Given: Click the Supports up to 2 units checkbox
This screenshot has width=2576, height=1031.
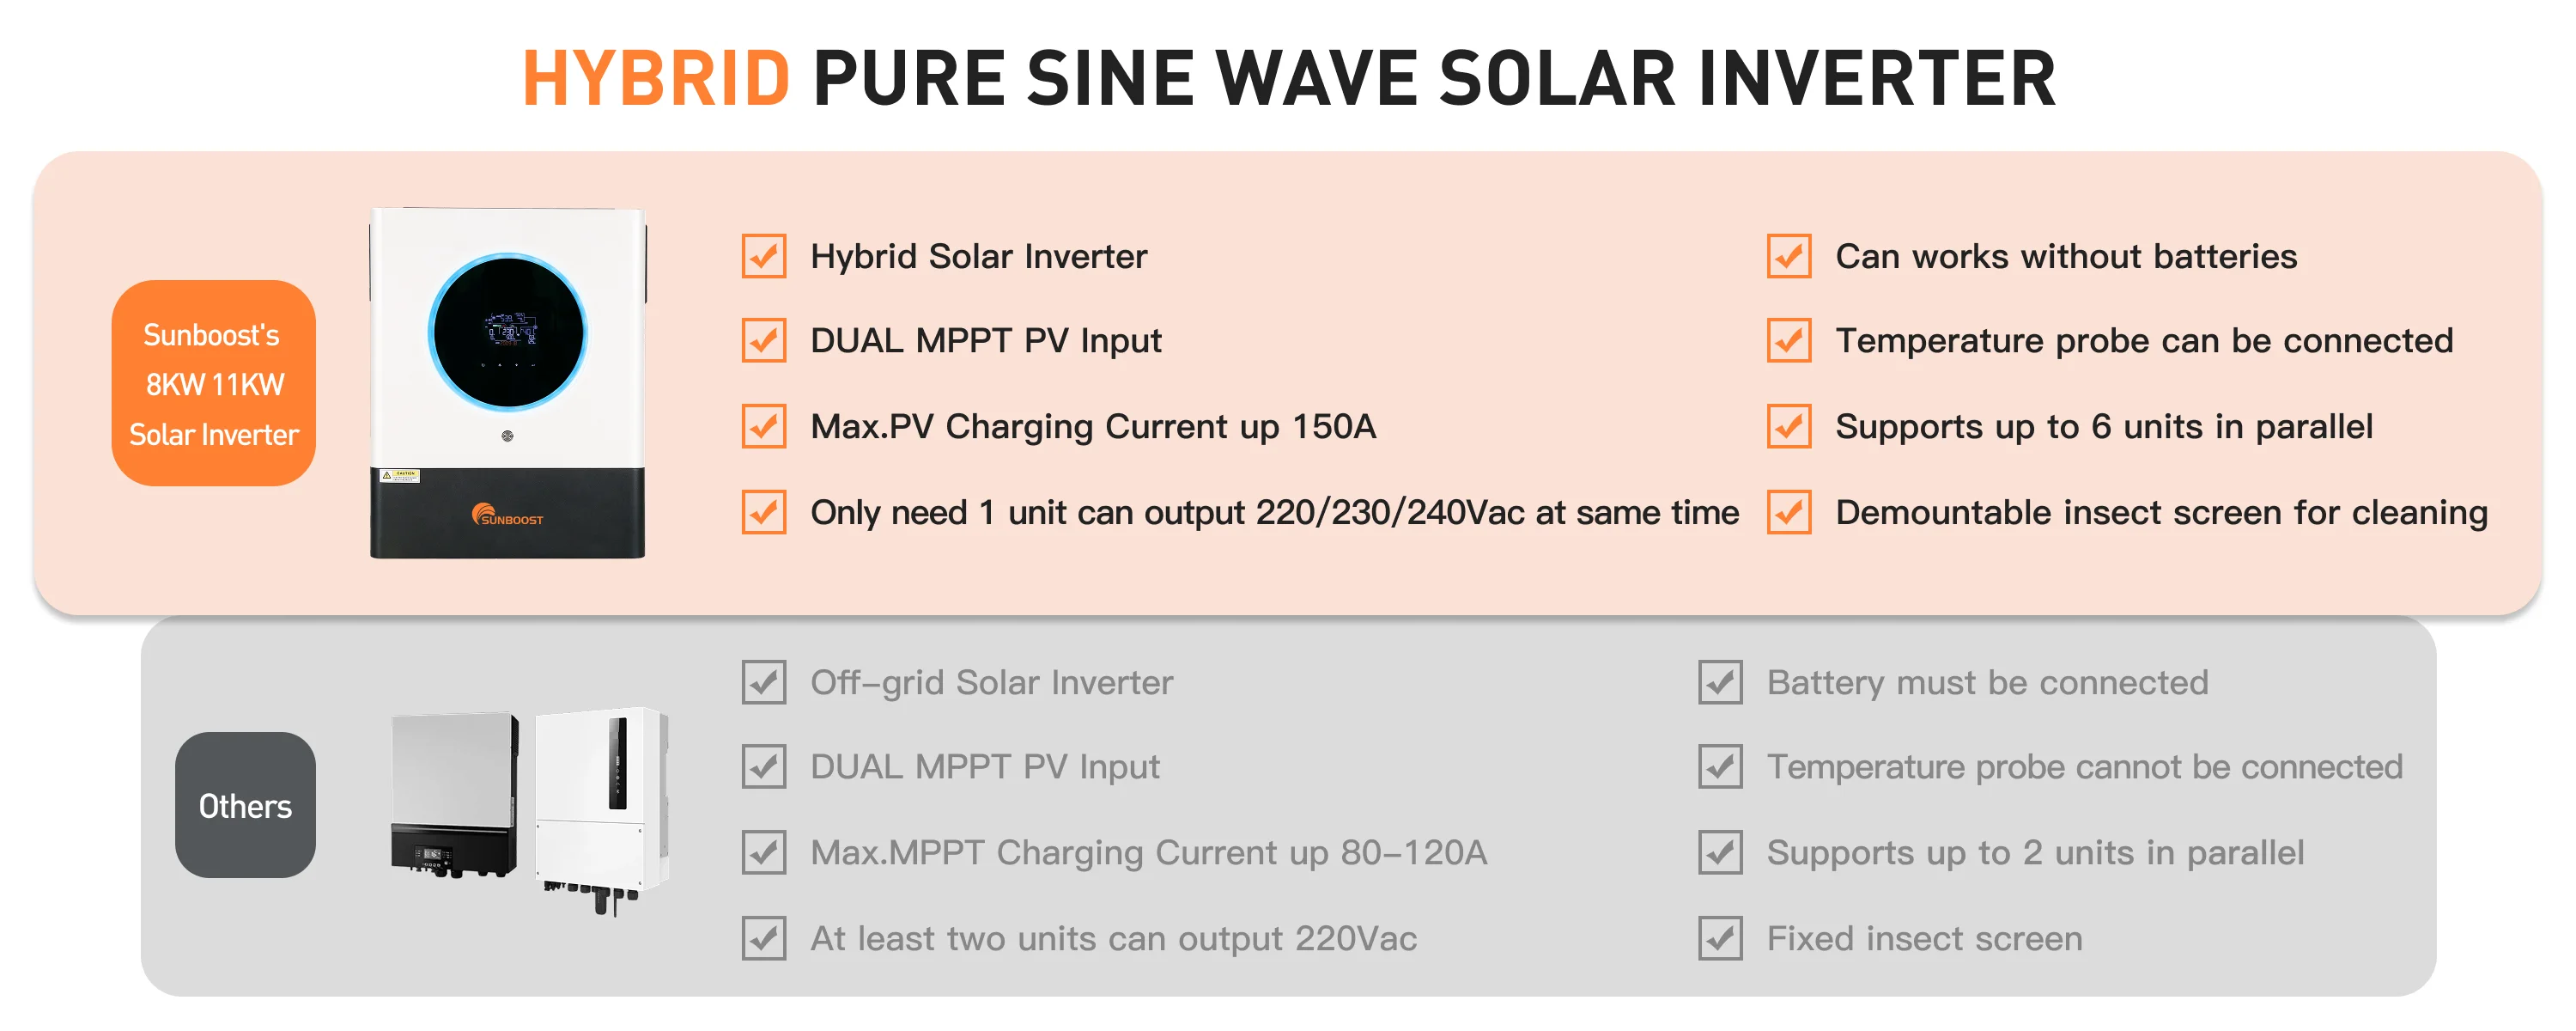Looking at the screenshot, I should pyautogui.click(x=1720, y=853).
